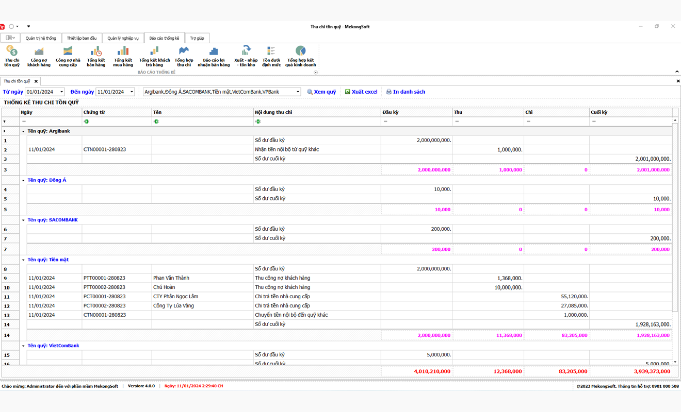This screenshot has width=681, height=412.
Task: Click the Nội dung thu chi filter cell
Action: click(x=317, y=122)
